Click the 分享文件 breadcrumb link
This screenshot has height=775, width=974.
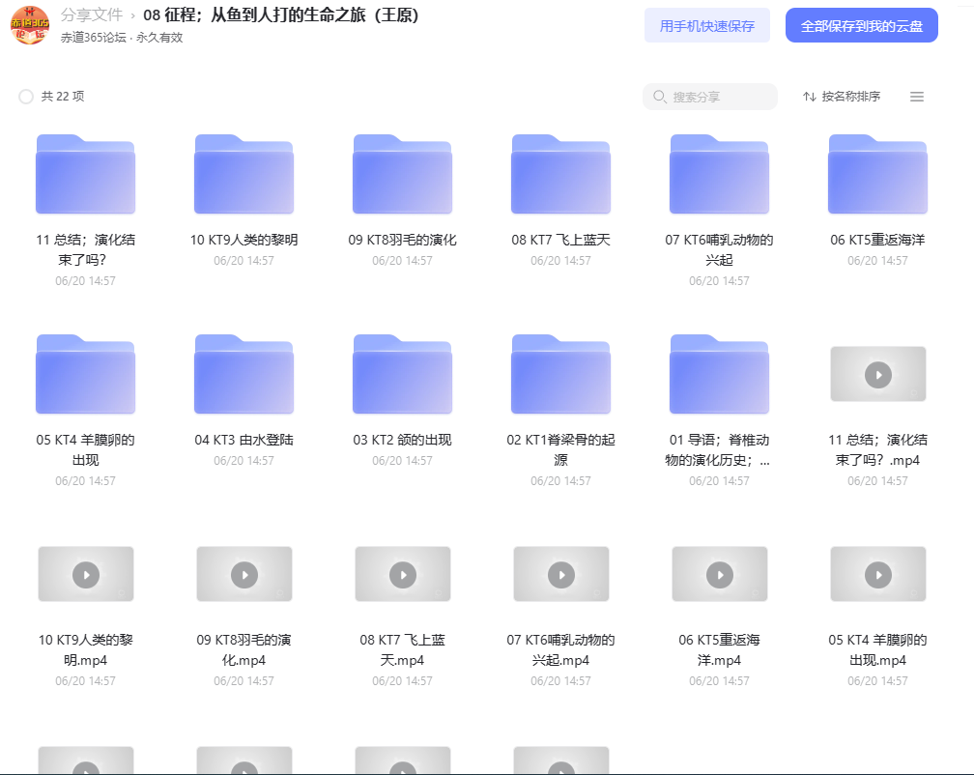pyautogui.click(x=91, y=14)
